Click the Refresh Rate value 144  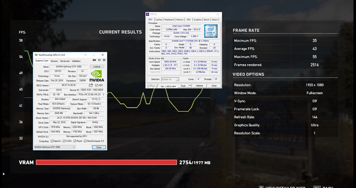pyautogui.click(x=315, y=117)
